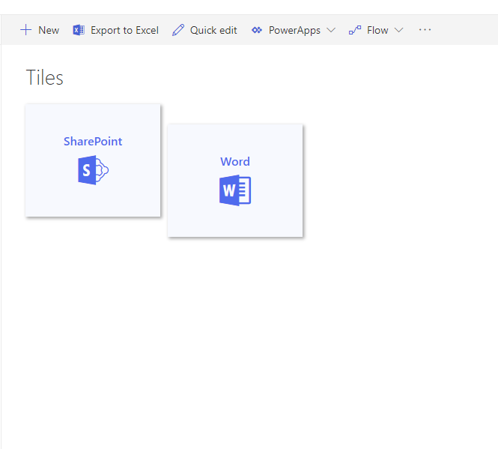This screenshot has height=449, width=498.
Task: Click the PowerApps diamond icon
Action: point(257,30)
